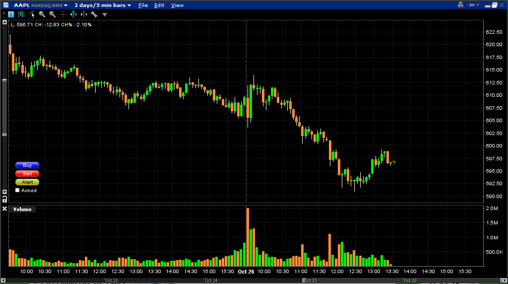
Task: Open the View menu
Action: point(177,5)
